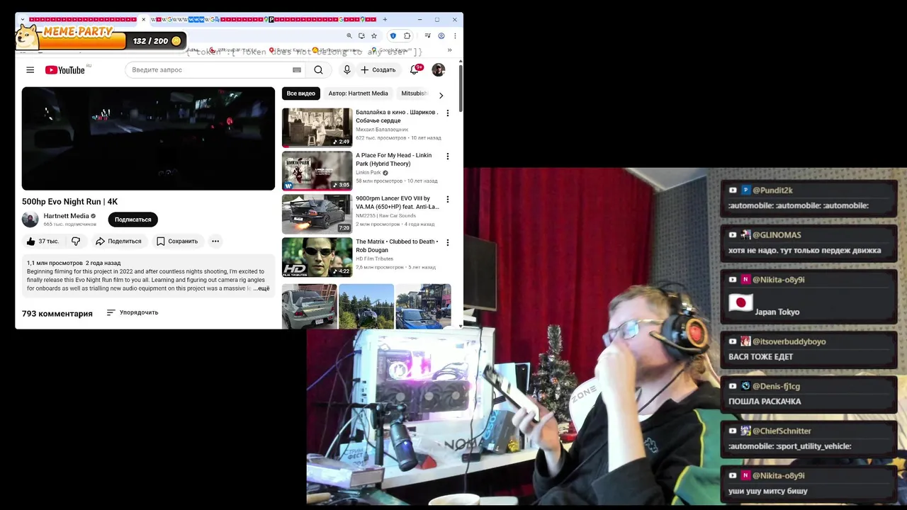Viewport: 907px width, 510px height.
Task: Open the account avatar menu
Action: [438, 69]
